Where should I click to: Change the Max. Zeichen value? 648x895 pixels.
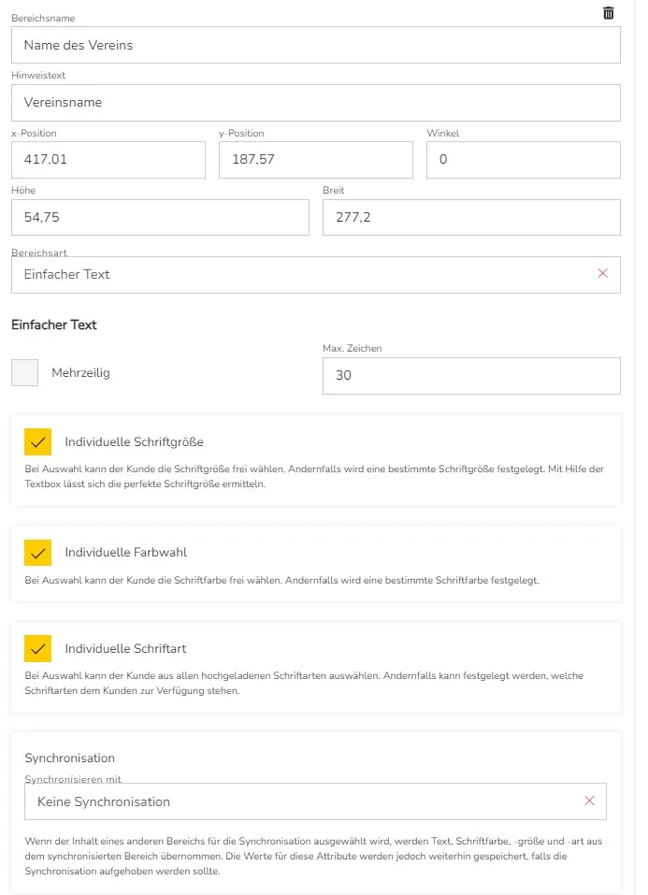(x=470, y=376)
